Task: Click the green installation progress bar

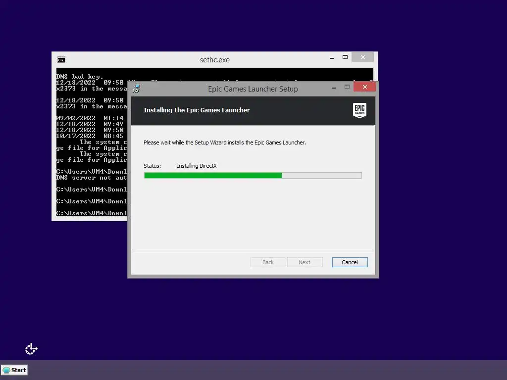Action: click(253, 176)
